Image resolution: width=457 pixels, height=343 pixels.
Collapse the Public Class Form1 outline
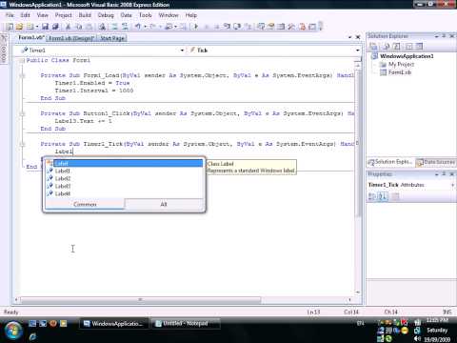pos(22,60)
